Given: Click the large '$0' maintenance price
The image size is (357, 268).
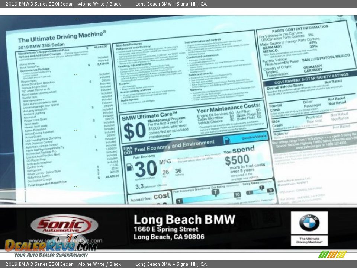Looking at the screenshot, I should point(134,131).
